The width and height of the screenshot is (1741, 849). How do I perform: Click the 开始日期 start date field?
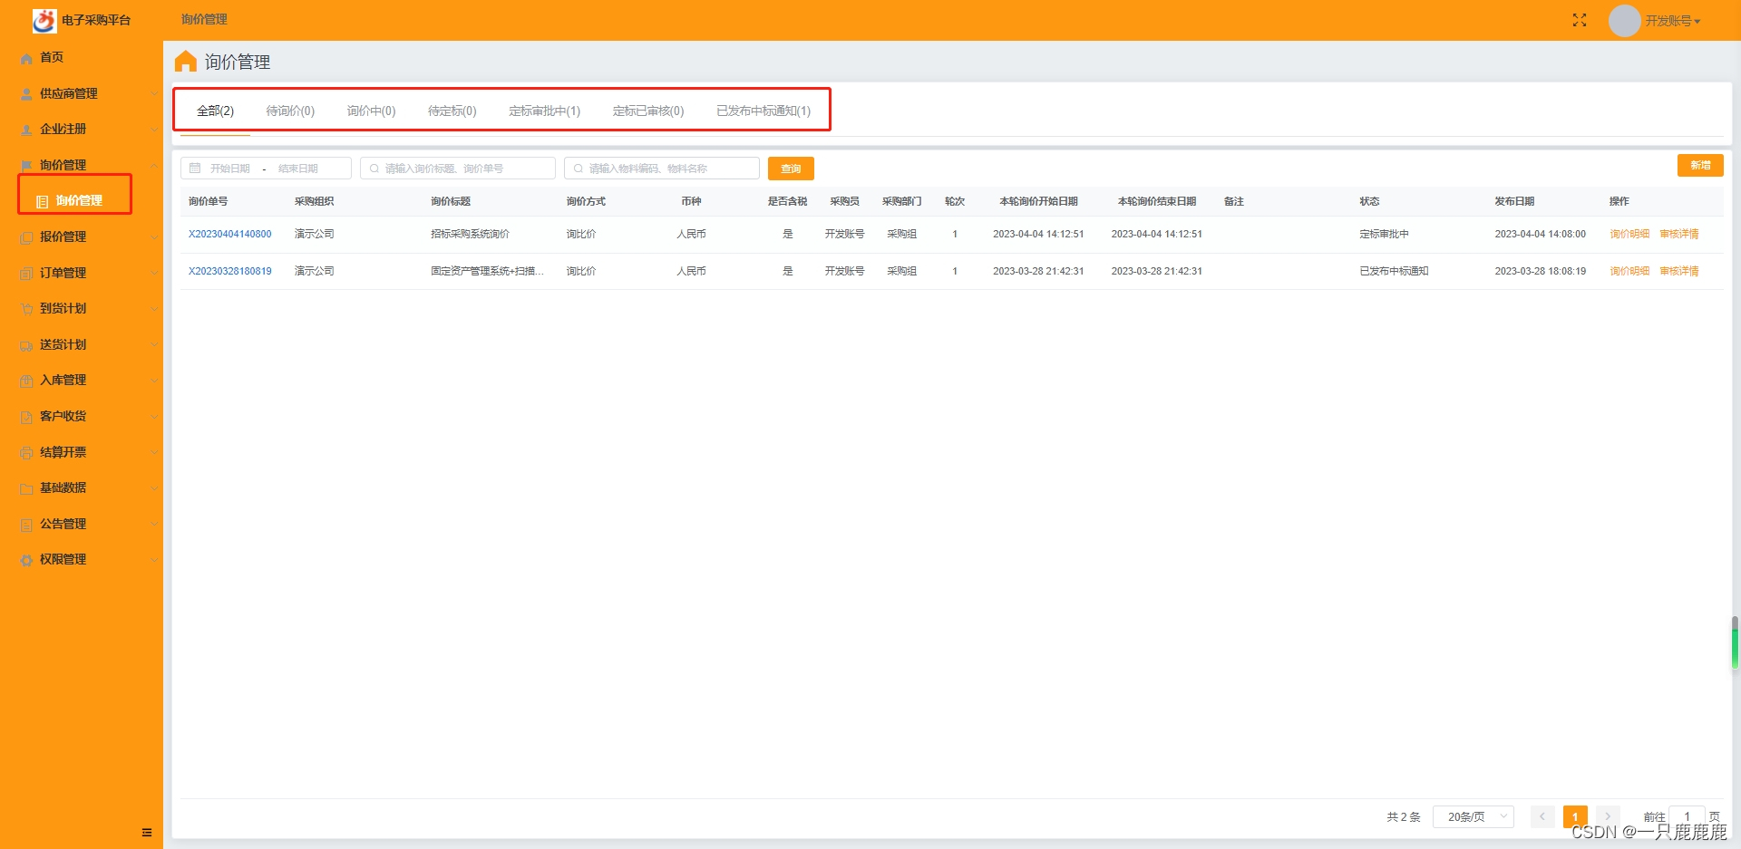pos(230,169)
